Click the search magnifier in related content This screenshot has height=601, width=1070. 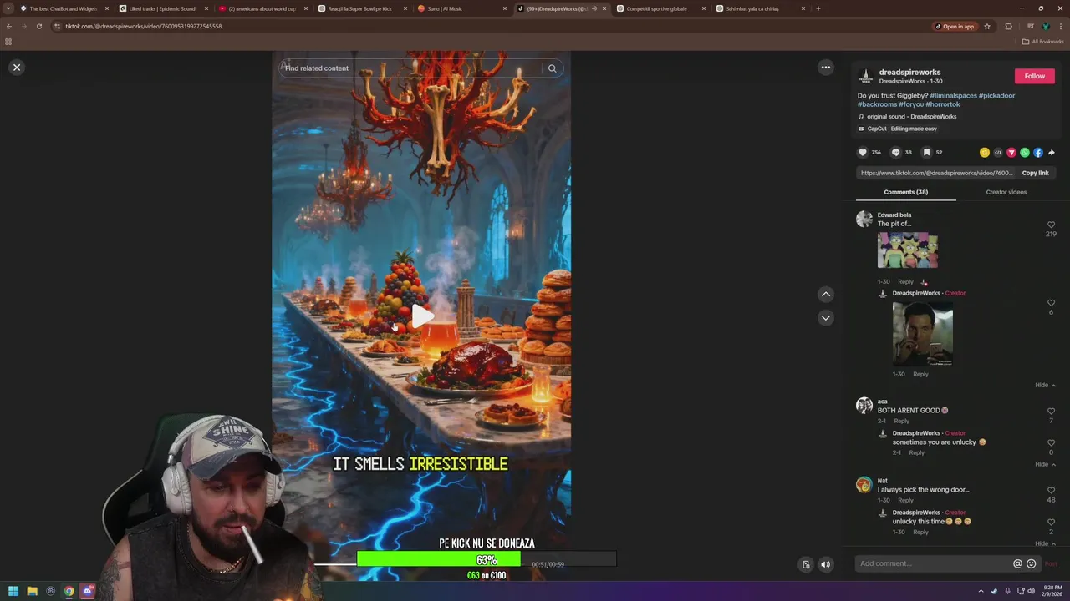pos(552,68)
